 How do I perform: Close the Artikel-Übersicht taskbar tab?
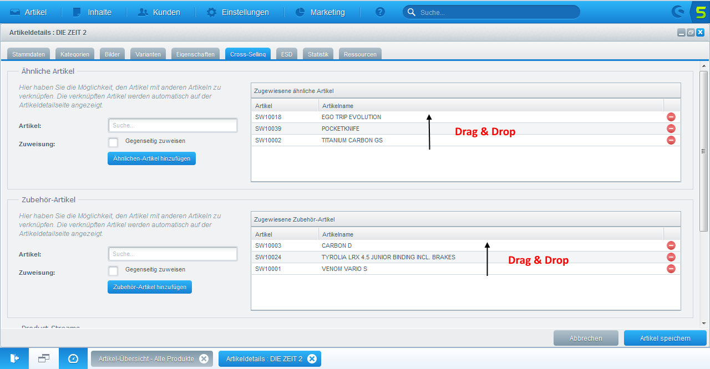click(x=204, y=358)
